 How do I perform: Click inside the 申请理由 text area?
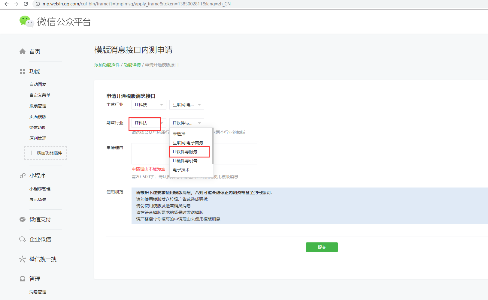coord(234,154)
